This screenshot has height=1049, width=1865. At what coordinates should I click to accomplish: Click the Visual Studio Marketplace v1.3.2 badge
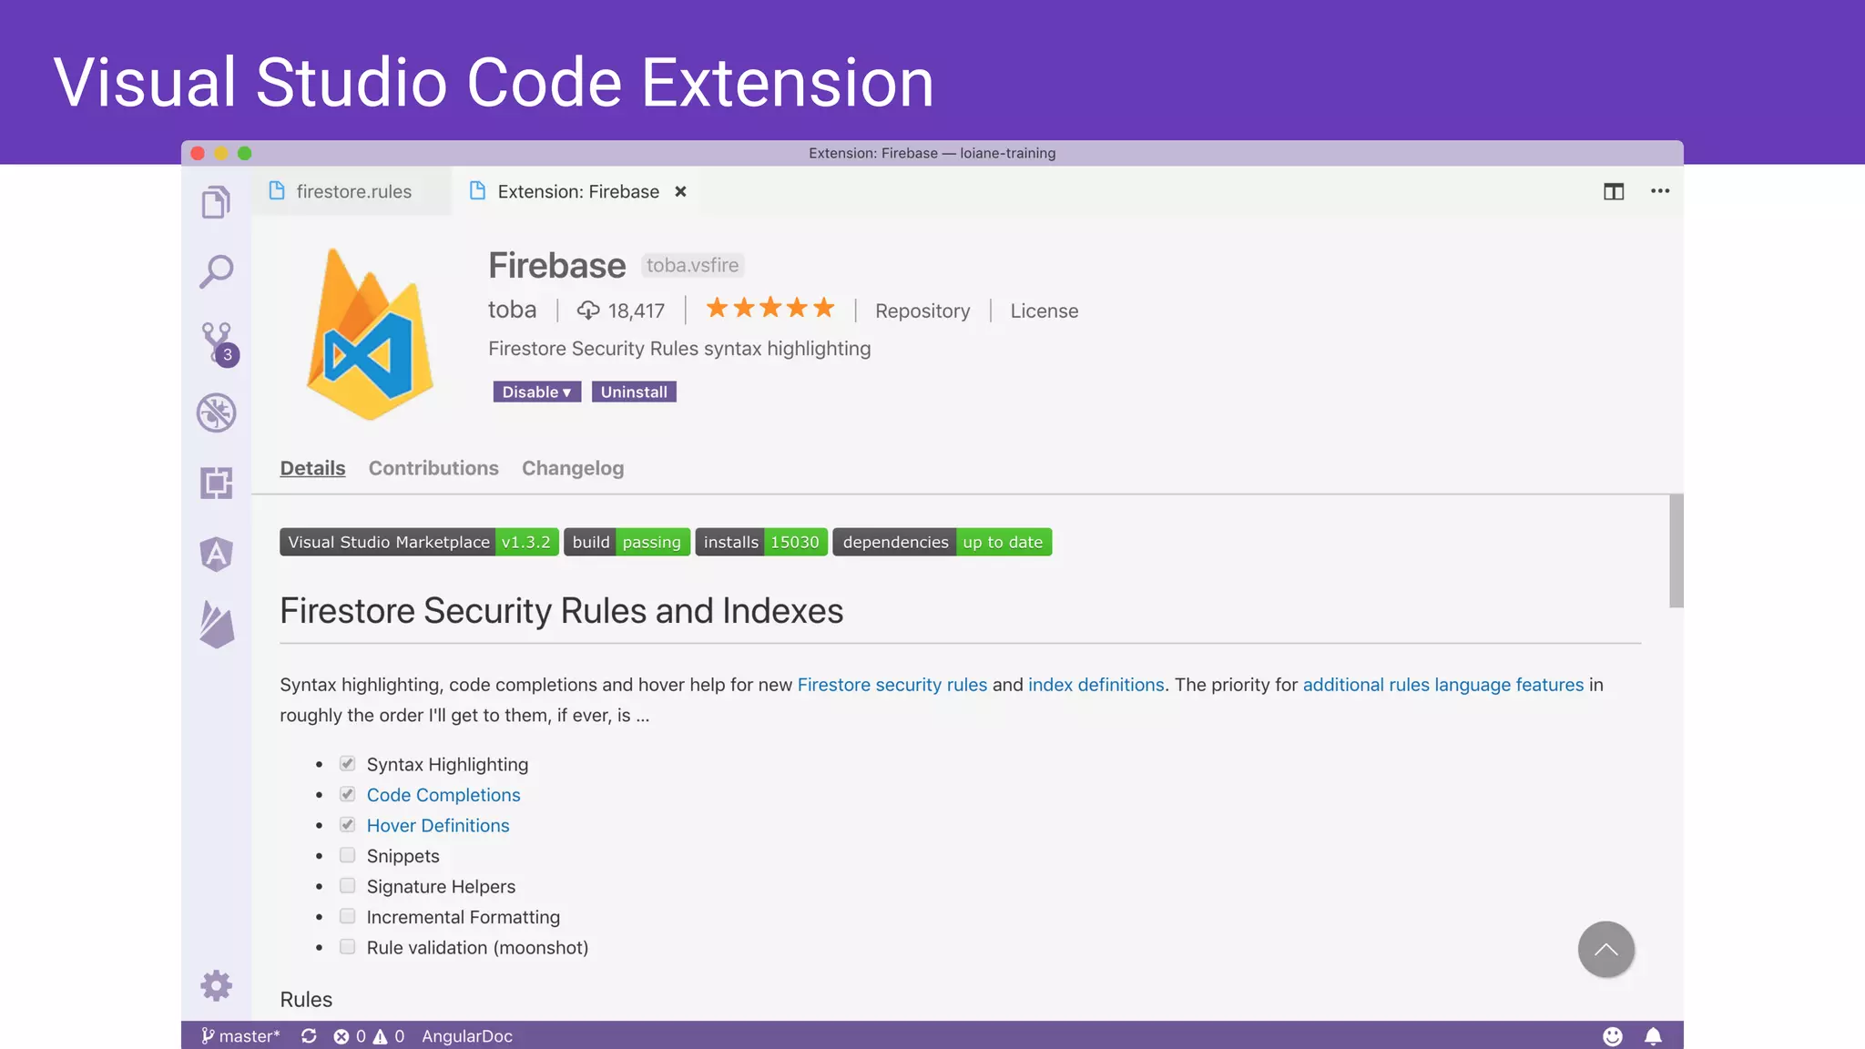419,542
